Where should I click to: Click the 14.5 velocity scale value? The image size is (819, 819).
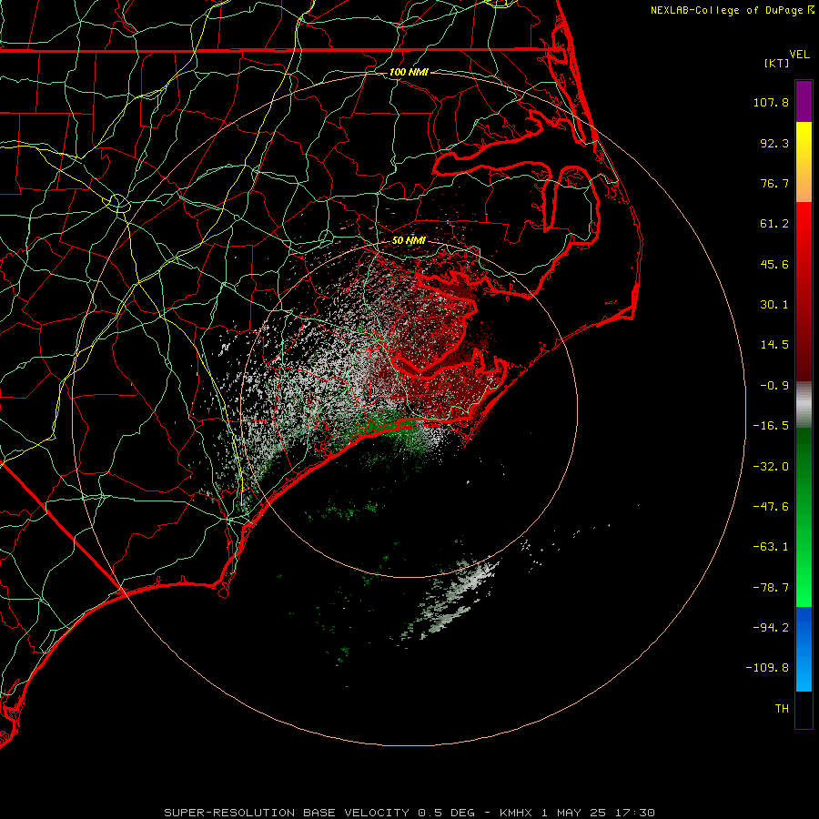pyautogui.click(x=774, y=345)
